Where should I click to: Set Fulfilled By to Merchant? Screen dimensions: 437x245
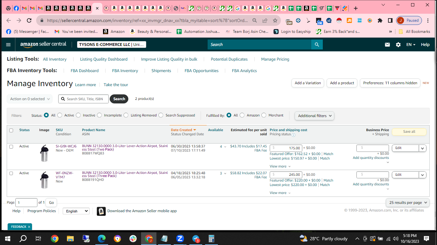(264, 115)
